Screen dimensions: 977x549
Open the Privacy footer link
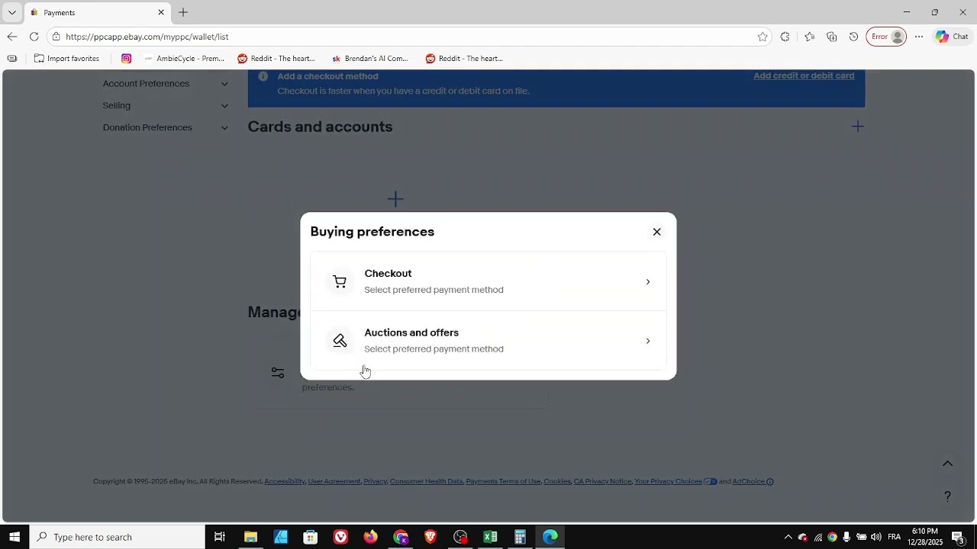pos(375,481)
